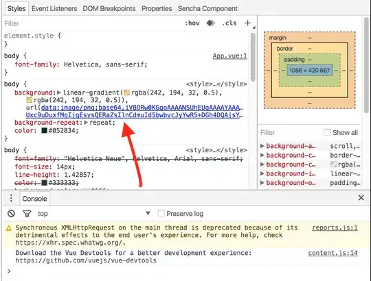Click the console prompt chevron

point(9,271)
